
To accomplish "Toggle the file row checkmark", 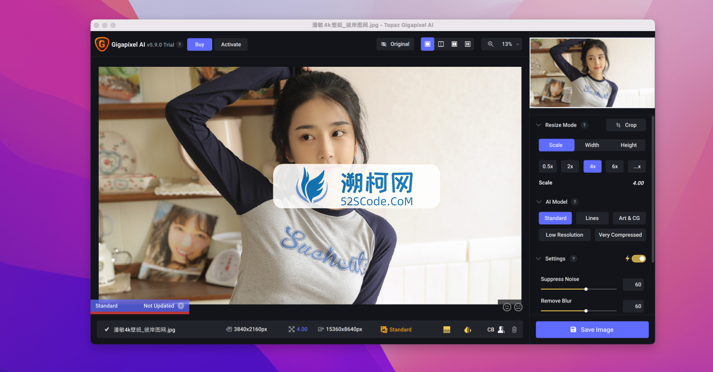I will pyautogui.click(x=106, y=330).
